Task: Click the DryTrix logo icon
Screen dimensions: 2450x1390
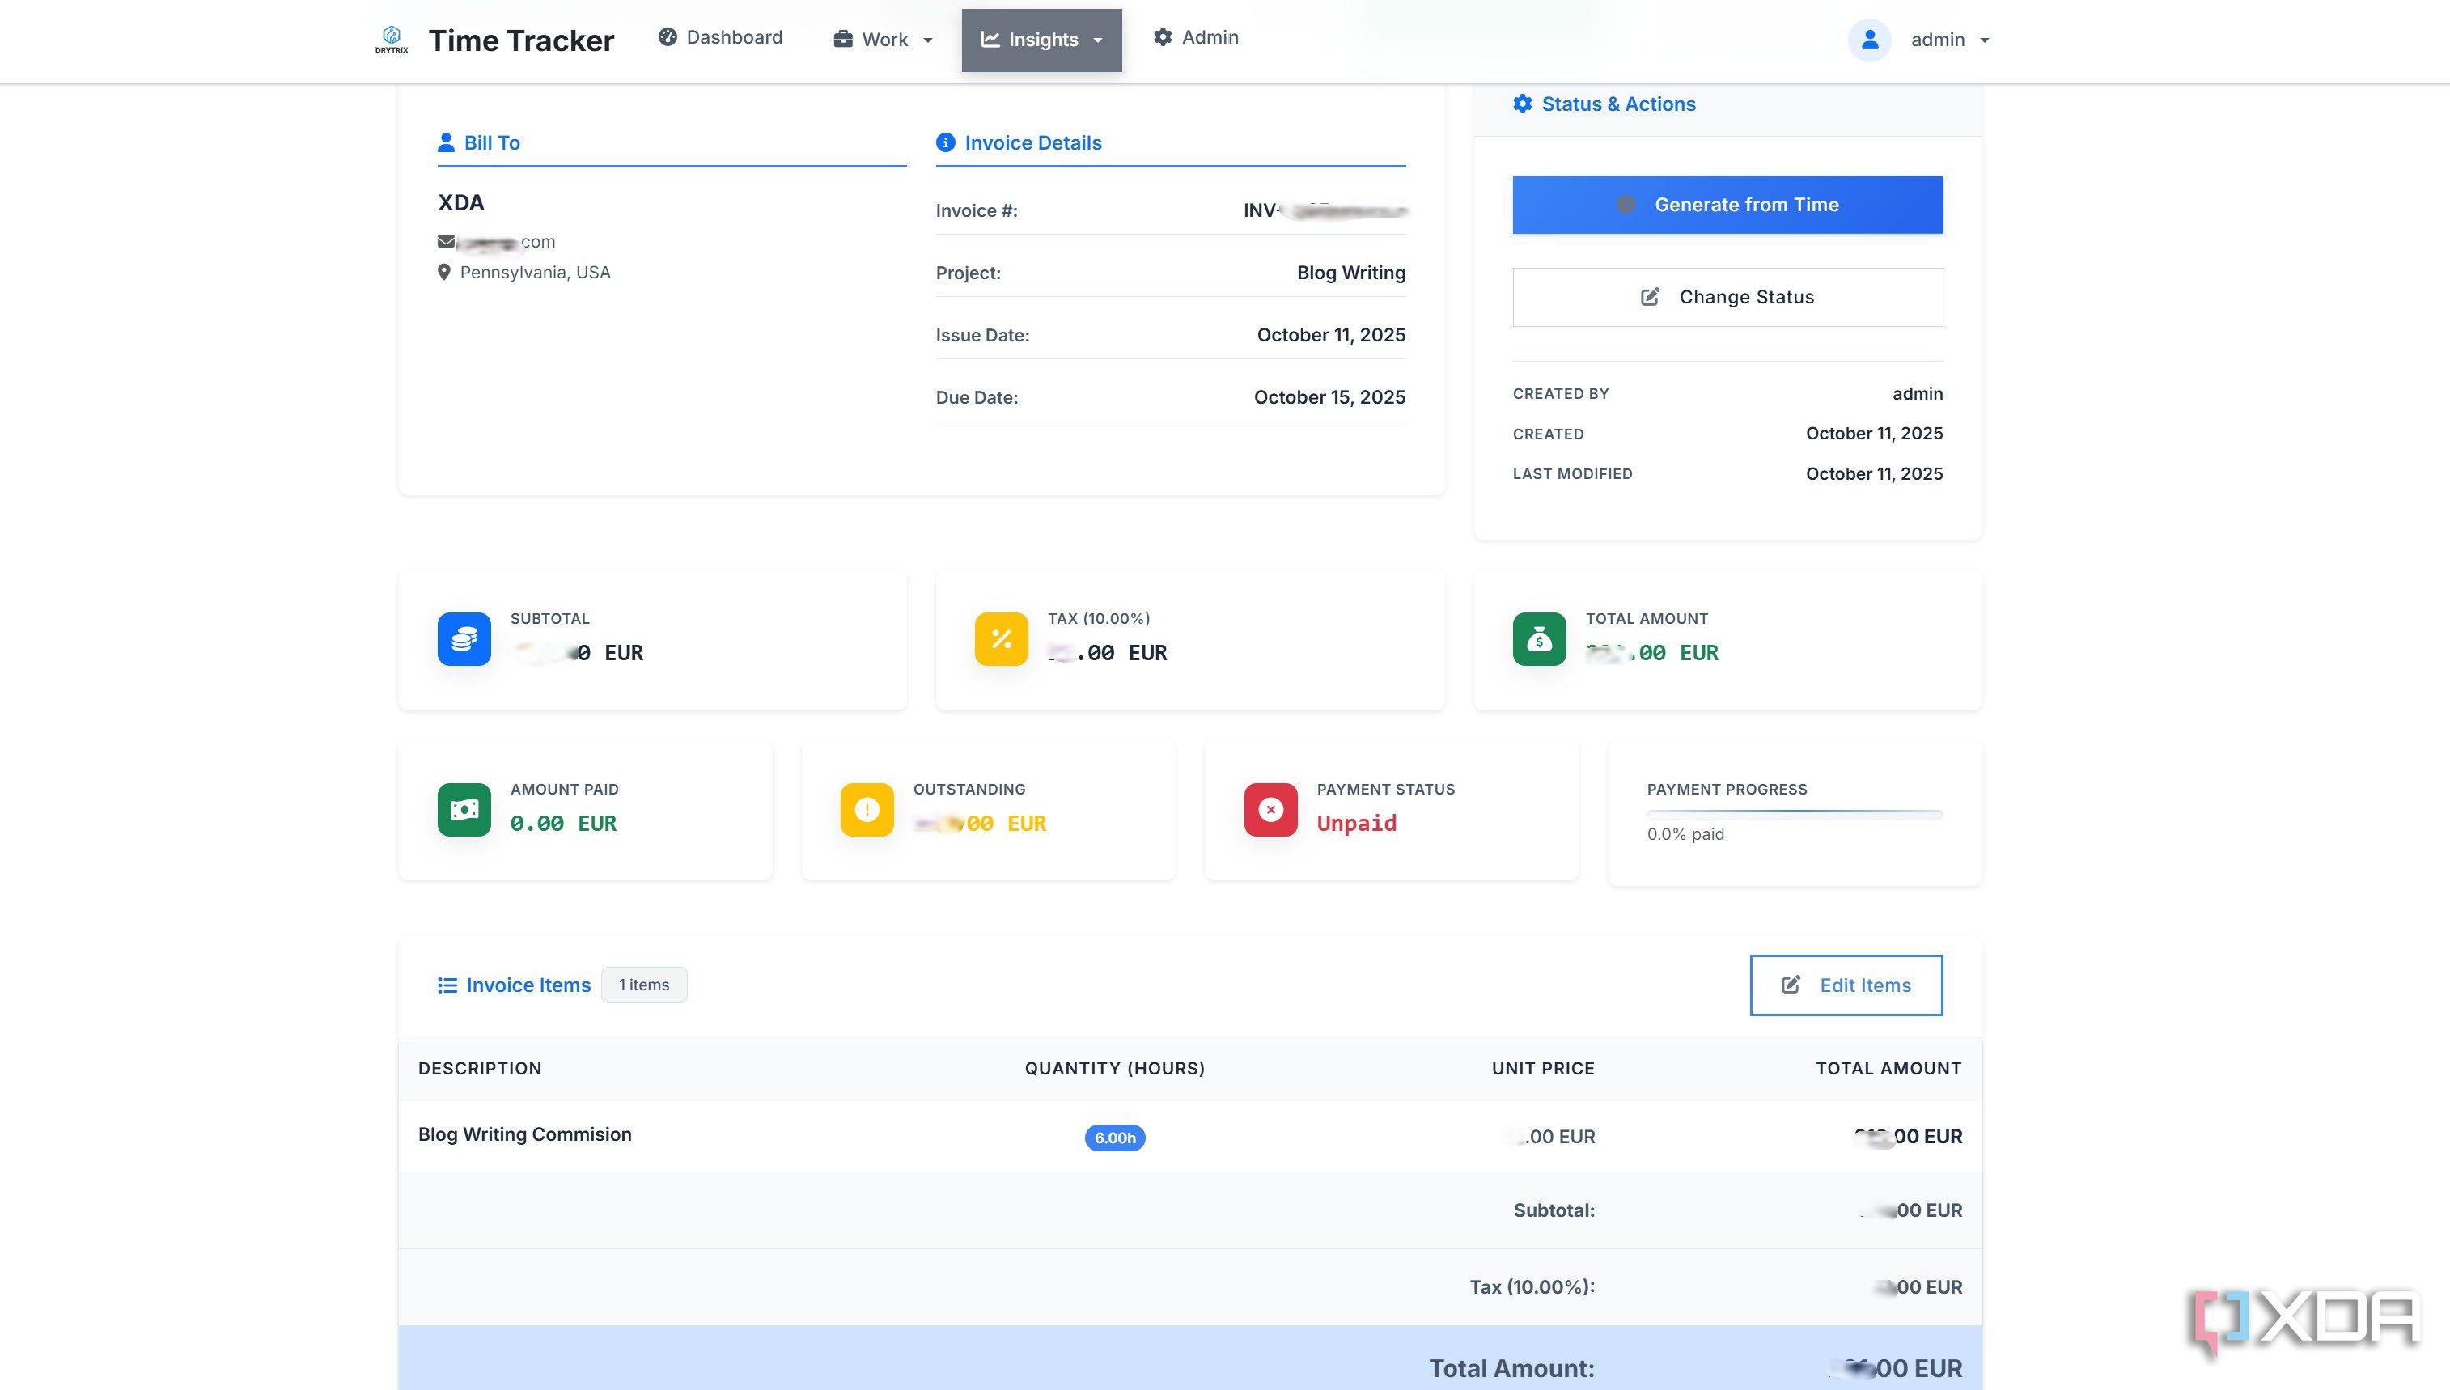Action: point(392,39)
